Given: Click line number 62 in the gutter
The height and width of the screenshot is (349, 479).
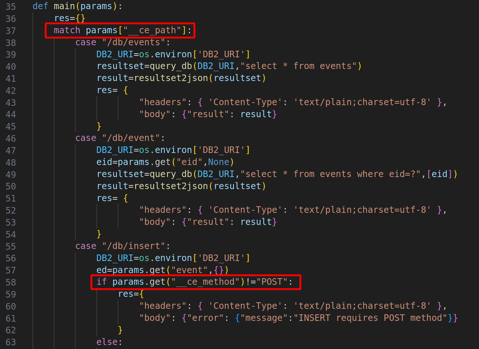Looking at the screenshot, I should [11, 330].
